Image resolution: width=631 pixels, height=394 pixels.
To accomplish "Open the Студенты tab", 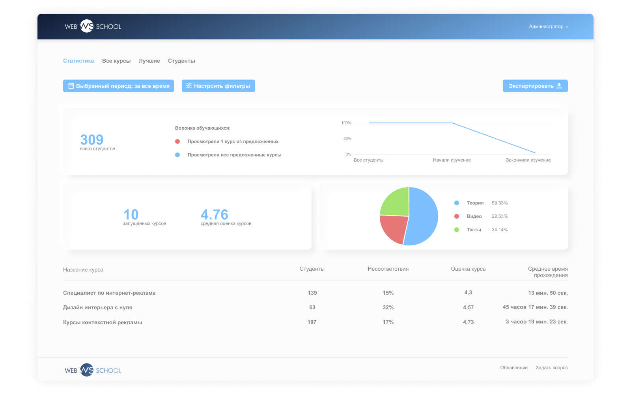I will tap(181, 61).
